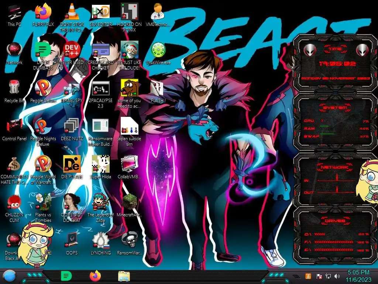Open Firefox from the taskbar

[95, 276]
